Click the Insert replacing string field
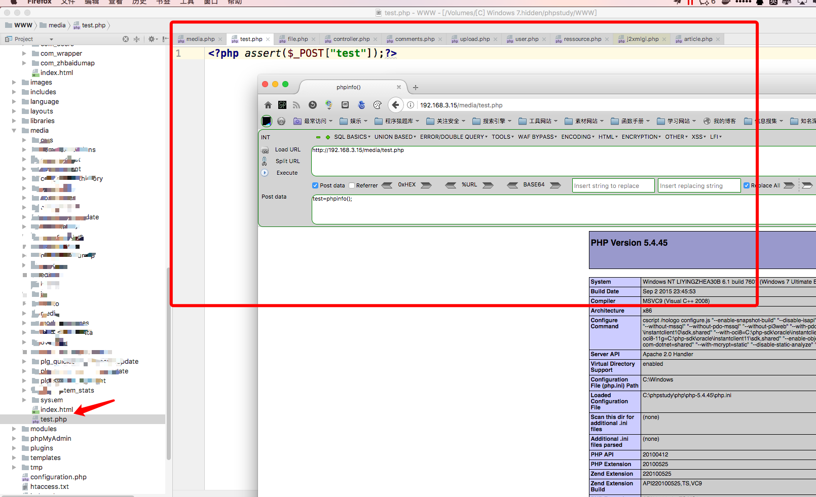816x497 pixels. (x=699, y=185)
